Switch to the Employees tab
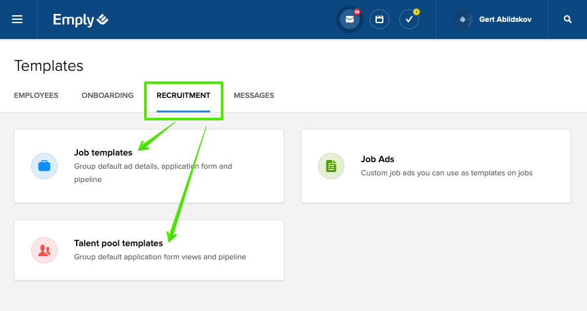This screenshot has width=587, height=311. click(x=36, y=95)
